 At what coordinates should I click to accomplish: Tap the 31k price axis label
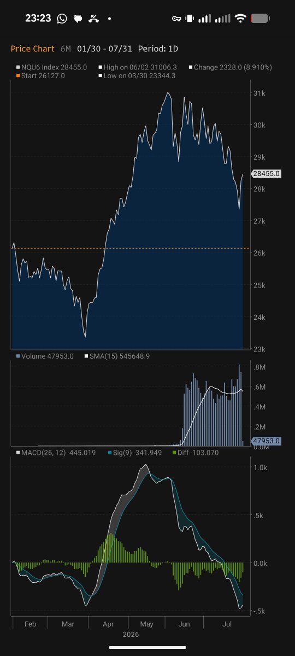tap(259, 93)
